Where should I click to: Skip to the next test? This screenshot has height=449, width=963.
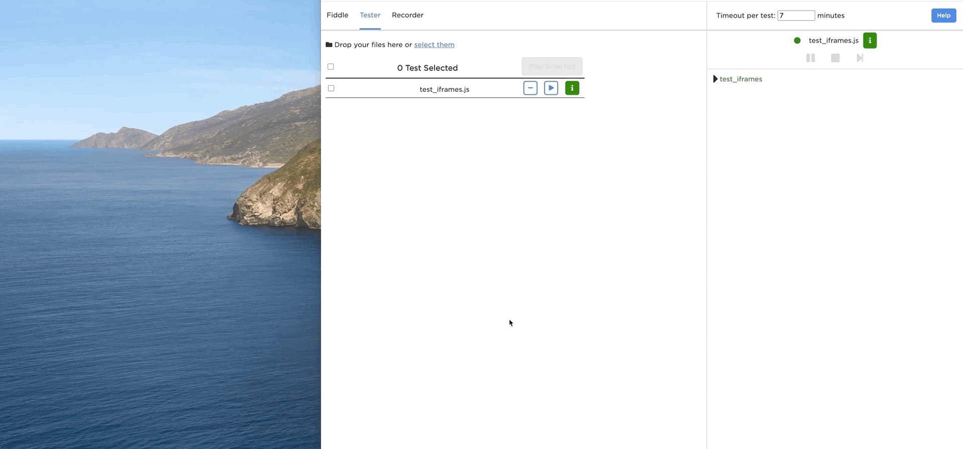point(860,58)
